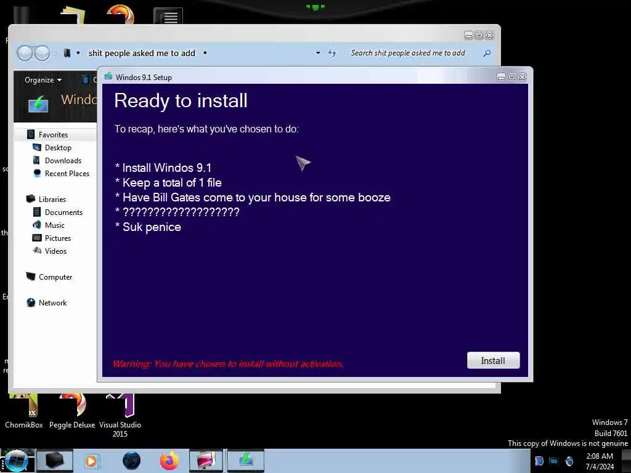Screen dimensions: 631x473
Task: Click the black folder taskbar button
Action: tap(55, 461)
